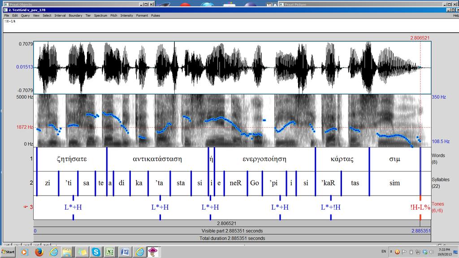Screen dimensions: 459x258
Task: Open the first Internet Explorer taskbar icon
Action: [x=53, y=252]
